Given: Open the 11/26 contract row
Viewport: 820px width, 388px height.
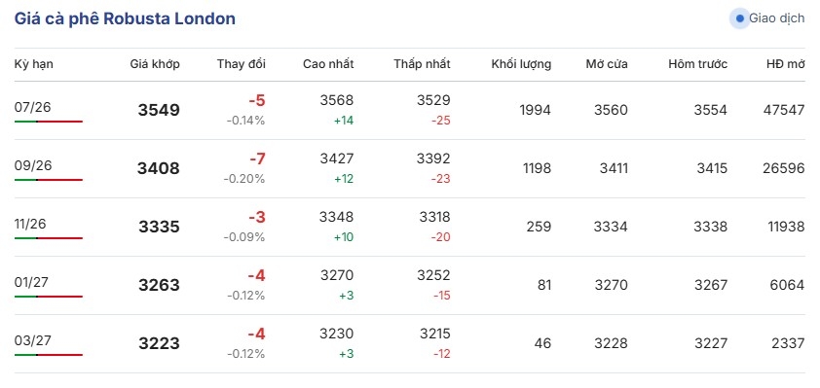Looking at the screenshot, I should click(x=409, y=228).
